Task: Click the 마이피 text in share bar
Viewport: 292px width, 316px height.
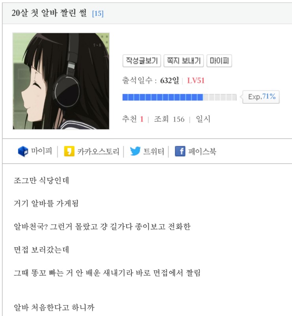Action: click(41, 151)
